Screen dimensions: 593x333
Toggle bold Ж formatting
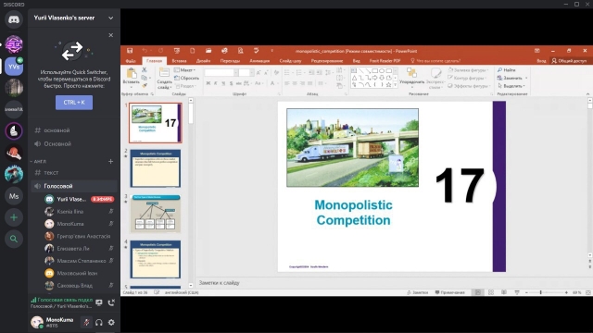(x=208, y=83)
